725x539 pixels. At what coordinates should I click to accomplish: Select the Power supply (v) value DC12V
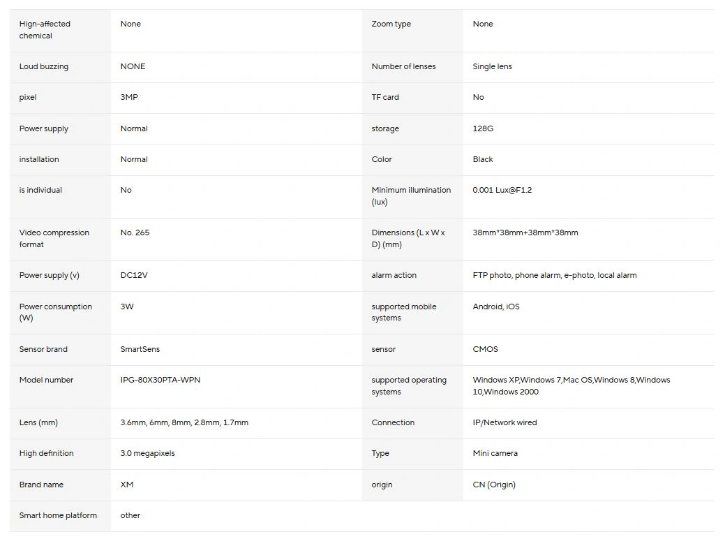(x=133, y=275)
